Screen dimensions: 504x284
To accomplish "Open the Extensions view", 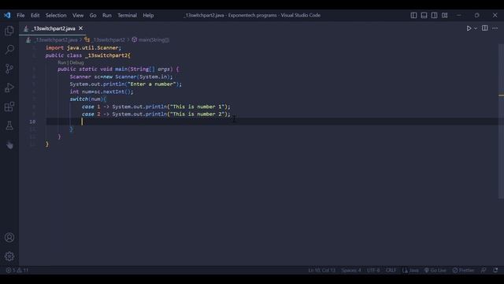I will [x=9, y=106].
